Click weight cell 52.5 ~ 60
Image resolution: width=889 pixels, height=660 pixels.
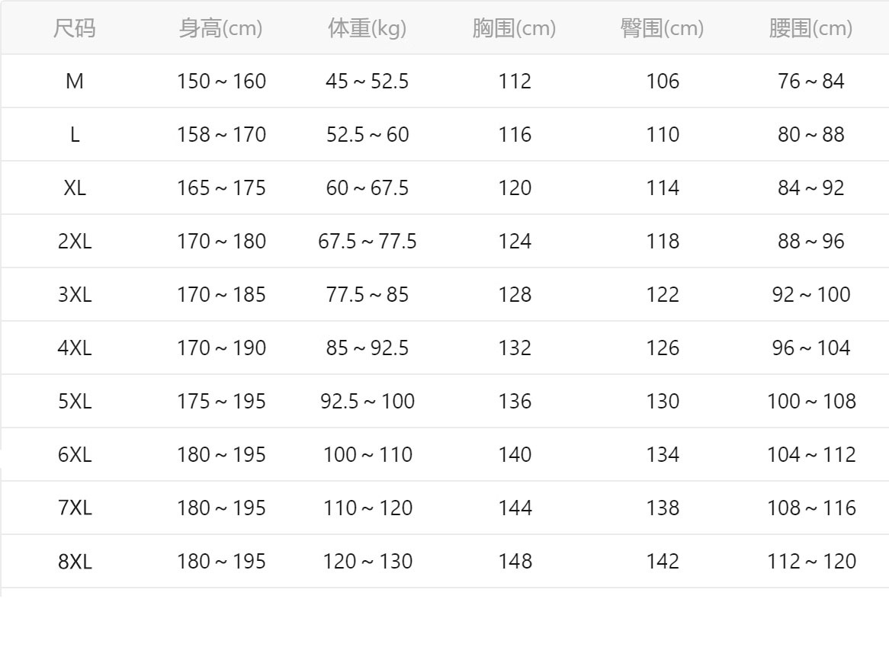[367, 135]
